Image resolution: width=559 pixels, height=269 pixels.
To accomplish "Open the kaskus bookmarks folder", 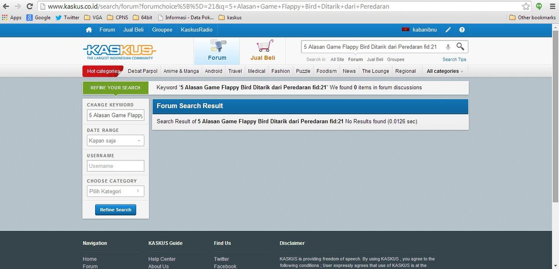I will (230, 17).
